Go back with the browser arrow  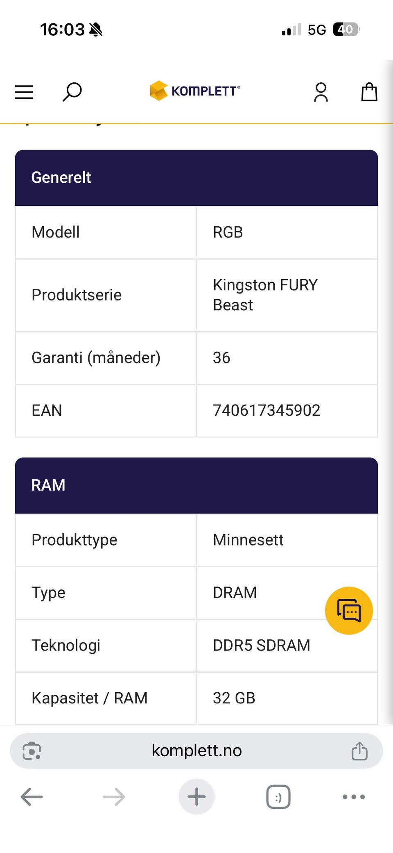click(x=32, y=797)
